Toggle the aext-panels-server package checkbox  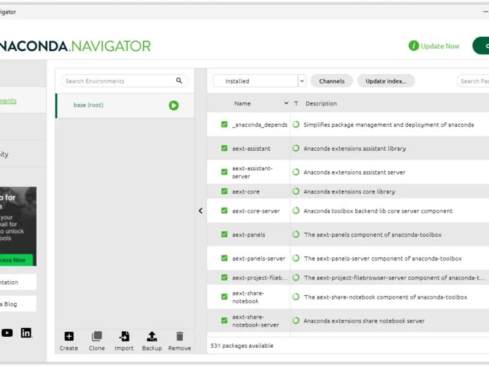point(224,258)
